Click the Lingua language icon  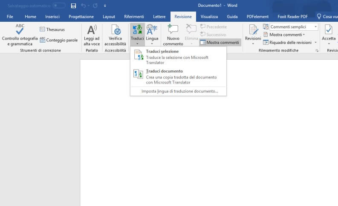click(152, 30)
